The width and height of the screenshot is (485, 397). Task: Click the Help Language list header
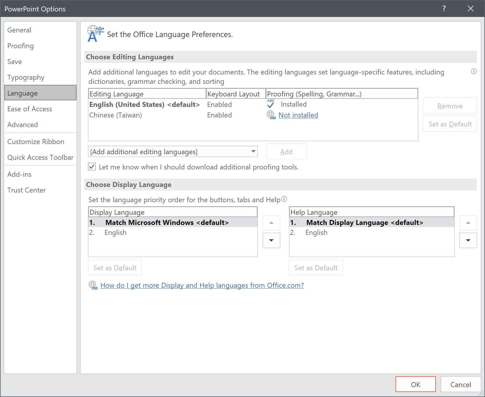372,212
